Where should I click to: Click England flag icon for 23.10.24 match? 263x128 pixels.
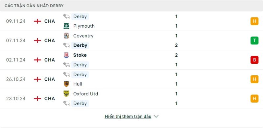click(x=37, y=98)
